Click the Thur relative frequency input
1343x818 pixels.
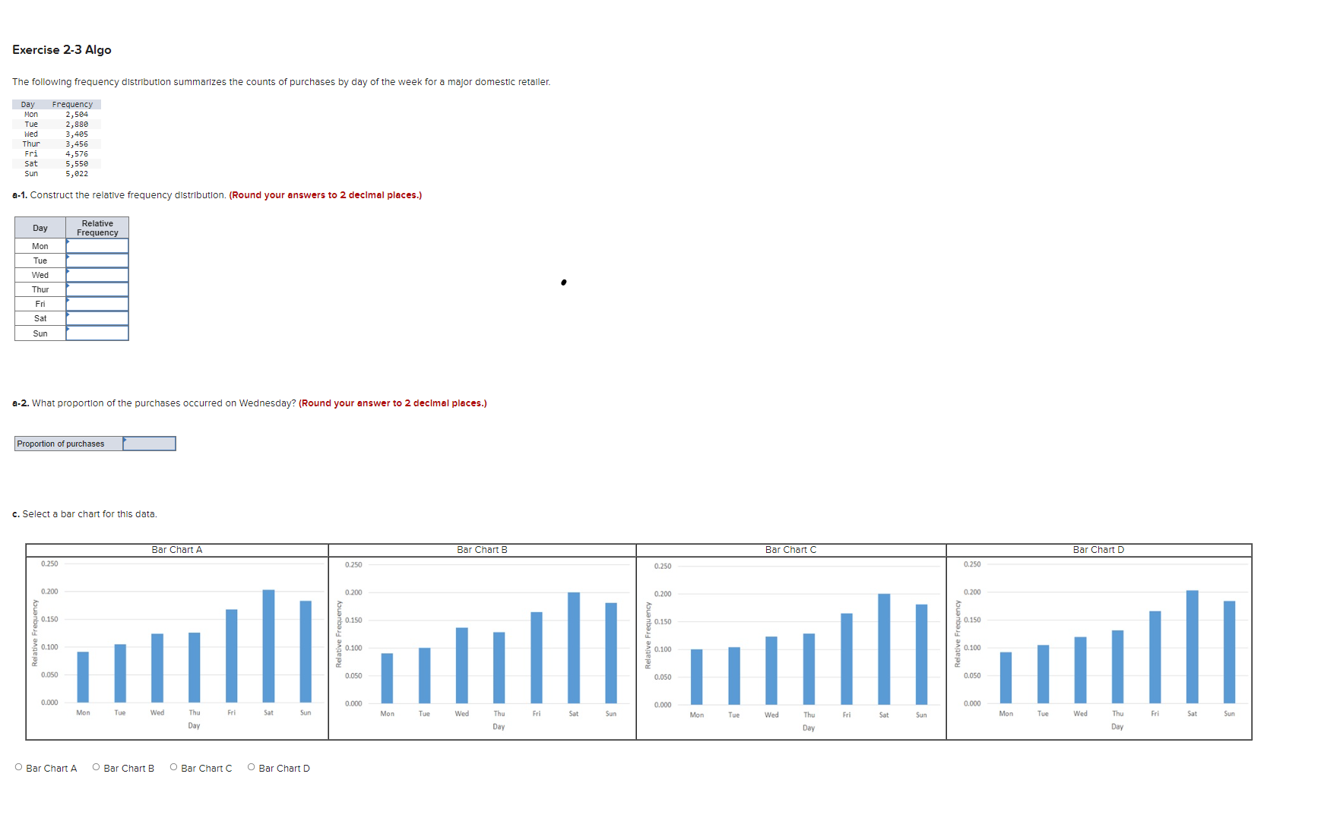click(x=97, y=289)
